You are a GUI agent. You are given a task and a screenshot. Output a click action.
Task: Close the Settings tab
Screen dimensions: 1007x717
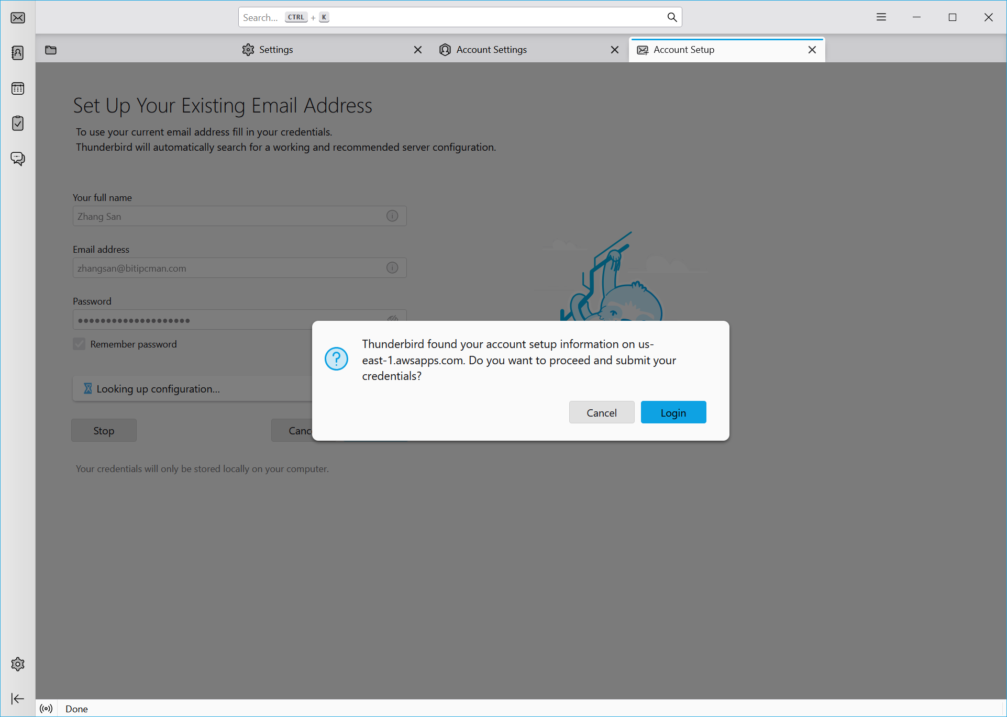[418, 50]
